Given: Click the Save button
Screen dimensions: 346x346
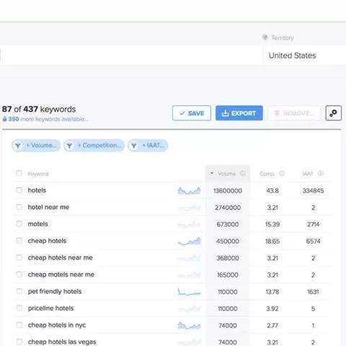Looking at the screenshot, I should tap(192, 113).
